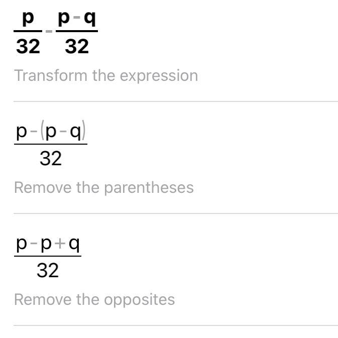Viewport: 338px width, 338px height.
Task: Select the closing gray parenthesis after q
Action: pyautogui.click(x=84, y=130)
